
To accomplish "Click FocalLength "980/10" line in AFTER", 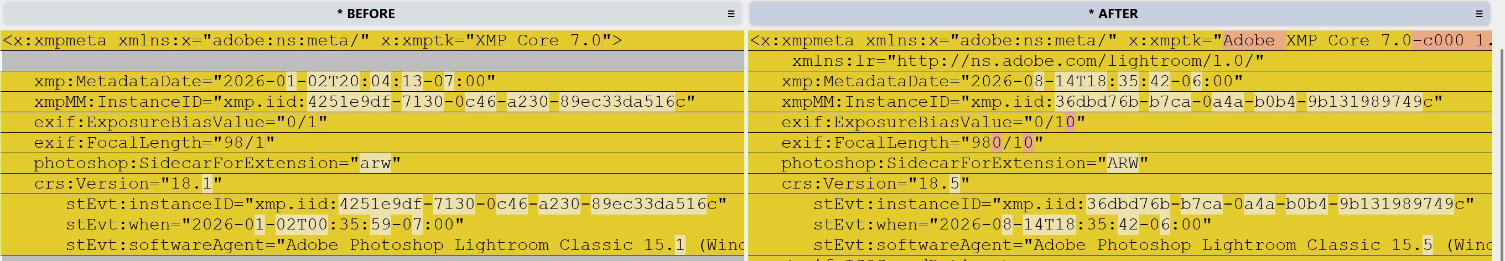I will point(1120,143).
